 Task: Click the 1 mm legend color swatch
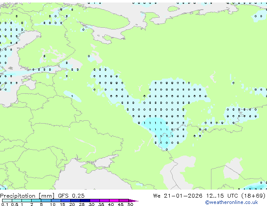pos(27,201)
